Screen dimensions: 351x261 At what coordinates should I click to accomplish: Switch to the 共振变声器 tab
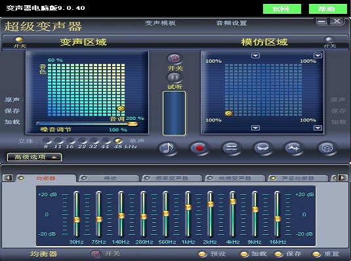click(x=235, y=178)
